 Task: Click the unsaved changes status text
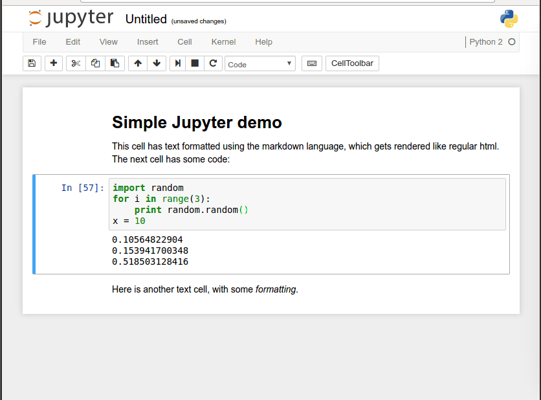click(x=199, y=21)
